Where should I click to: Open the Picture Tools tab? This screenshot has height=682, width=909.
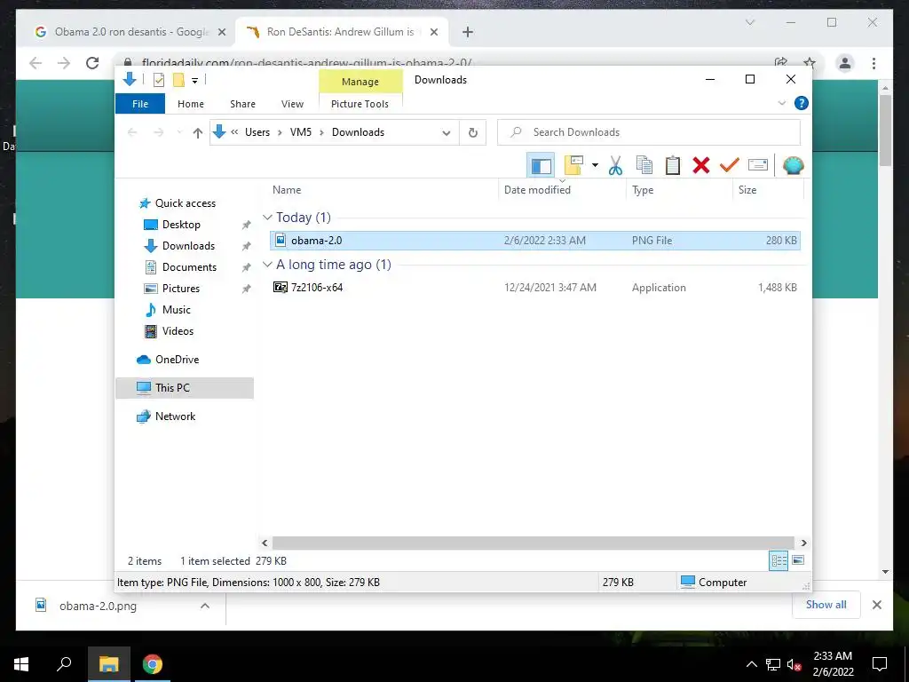(360, 104)
